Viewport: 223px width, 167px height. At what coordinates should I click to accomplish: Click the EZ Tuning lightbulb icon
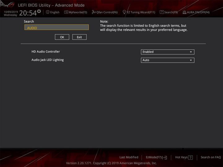(124, 12)
